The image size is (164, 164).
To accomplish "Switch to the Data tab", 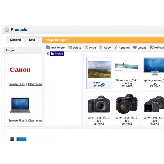I will (x=32, y=40).
